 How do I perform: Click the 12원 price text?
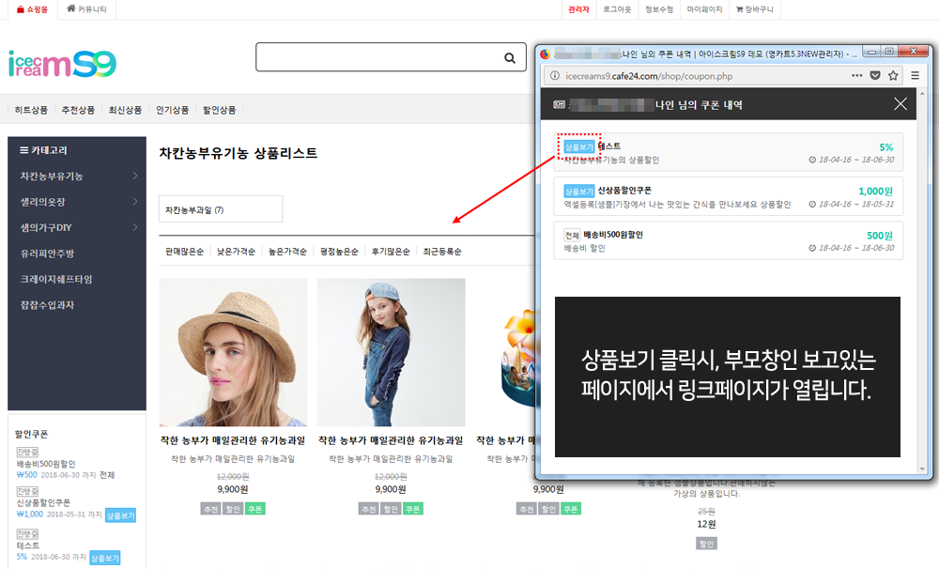coord(707,524)
